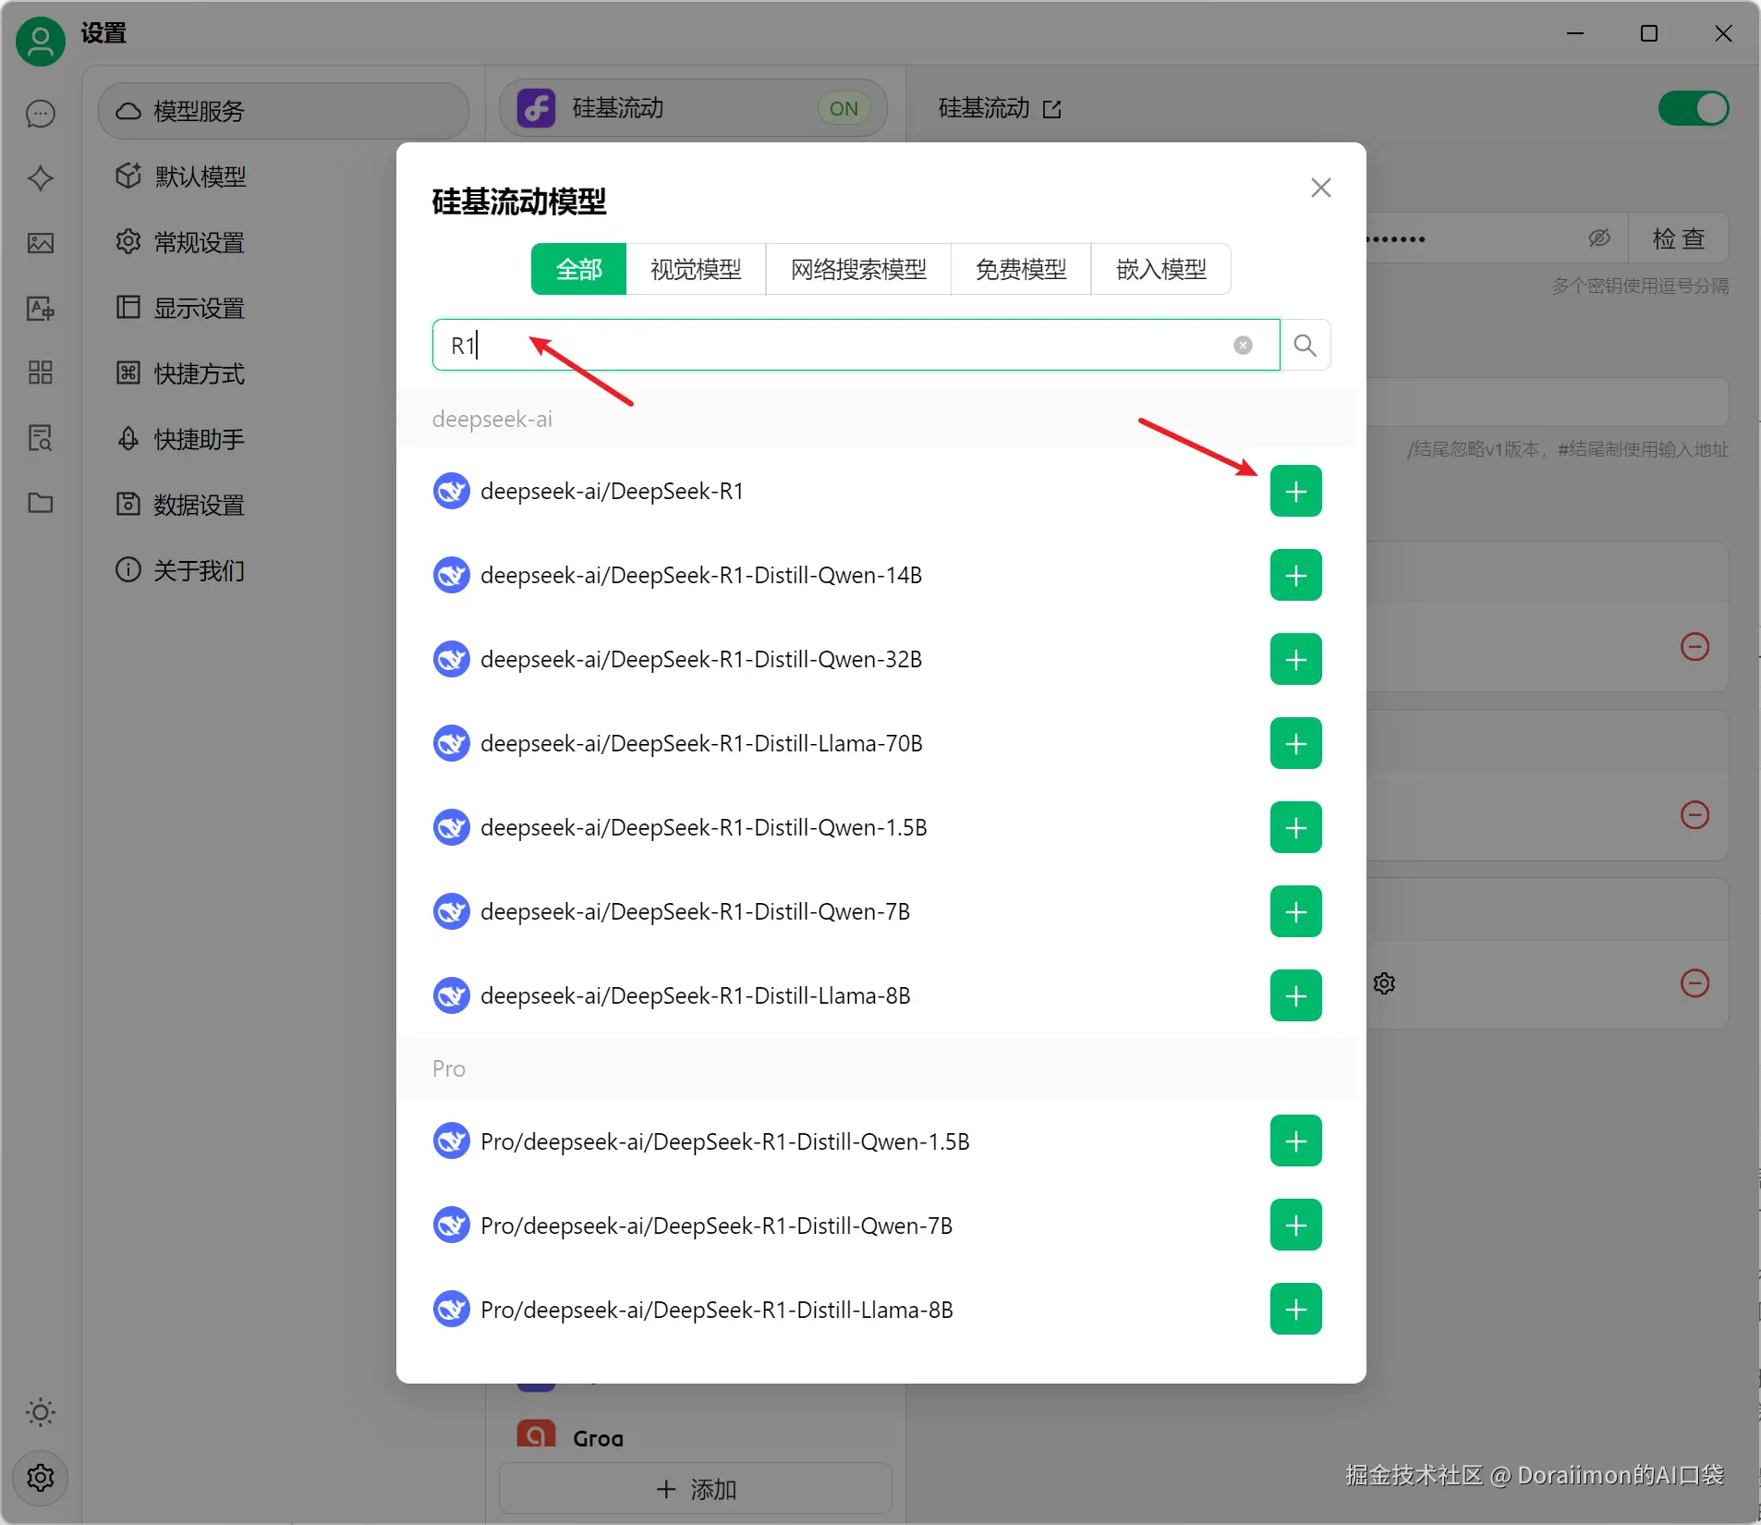The image size is (1761, 1525).
Task: Open 快捷助手 settings section
Action: (x=284, y=439)
